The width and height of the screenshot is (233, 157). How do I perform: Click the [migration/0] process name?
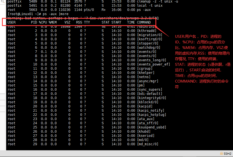(x=150, y=35)
